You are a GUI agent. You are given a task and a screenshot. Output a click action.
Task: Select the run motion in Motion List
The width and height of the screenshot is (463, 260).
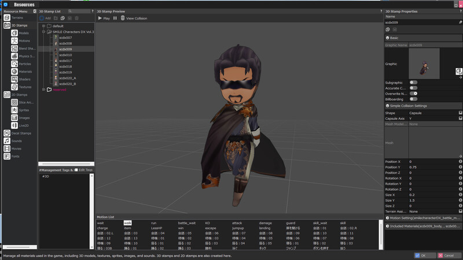[x=153, y=223]
